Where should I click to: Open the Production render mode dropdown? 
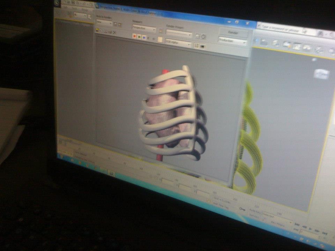(x=232, y=41)
